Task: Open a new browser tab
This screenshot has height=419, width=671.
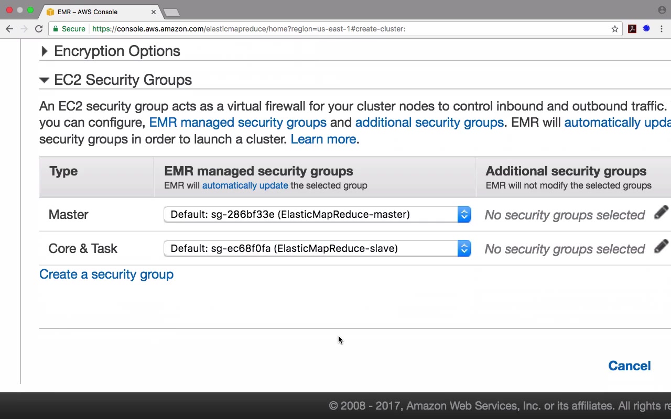Action: [x=171, y=12]
